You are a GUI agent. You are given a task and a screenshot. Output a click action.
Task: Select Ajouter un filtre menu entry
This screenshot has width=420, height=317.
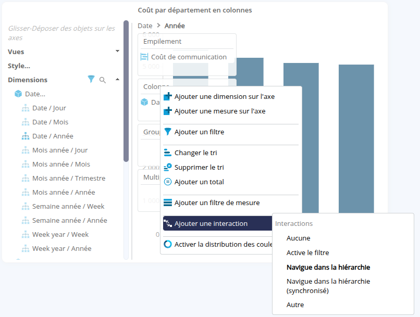(x=231, y=132)
